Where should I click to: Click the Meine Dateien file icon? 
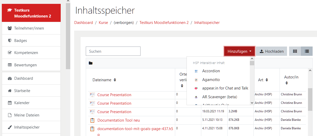tap(10, 115)
